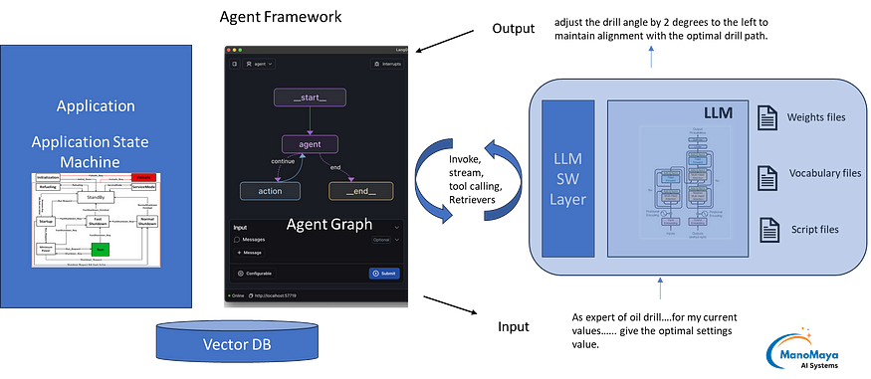Click the green Online status indicator
The height and width of the screenshot is (379, 871).
coord(229,295)
